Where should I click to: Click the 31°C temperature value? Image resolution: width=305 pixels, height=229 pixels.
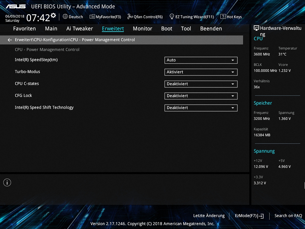tap(282, 54)
